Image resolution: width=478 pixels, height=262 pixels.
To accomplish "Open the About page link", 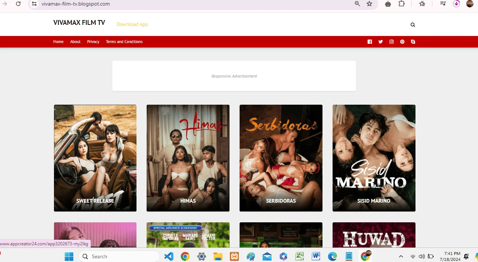I will pos(75,42).
